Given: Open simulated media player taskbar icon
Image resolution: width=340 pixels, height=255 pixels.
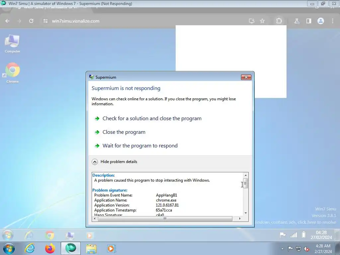Looking at the screenshot, I should 90,235.
